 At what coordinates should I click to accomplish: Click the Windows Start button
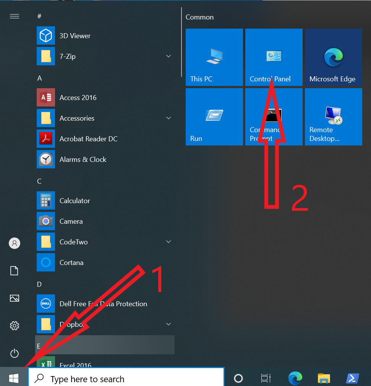[14, 378]
